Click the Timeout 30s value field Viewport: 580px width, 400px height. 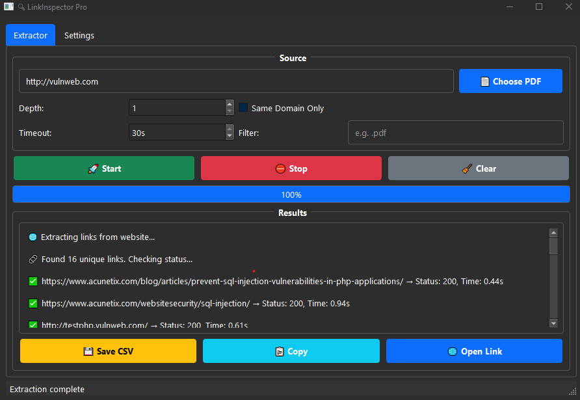(x=177, y=133)
